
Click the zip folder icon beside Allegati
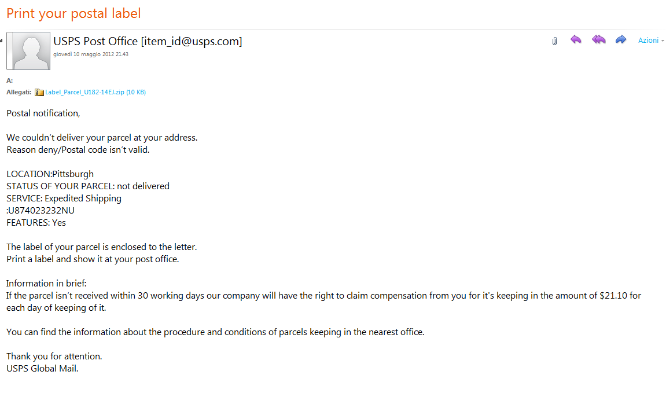[39, 92]
